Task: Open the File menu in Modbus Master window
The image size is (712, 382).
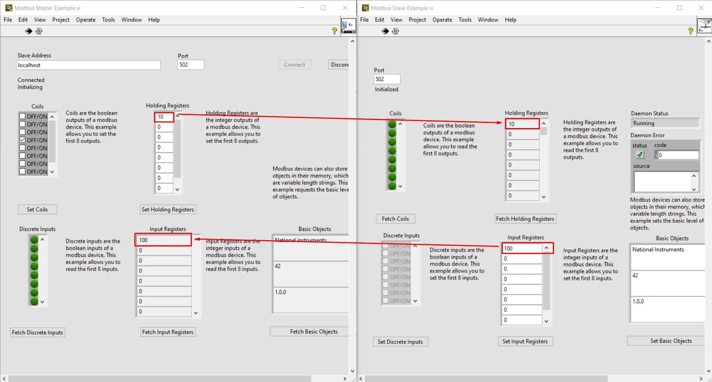Action: [x=8, y=20]
